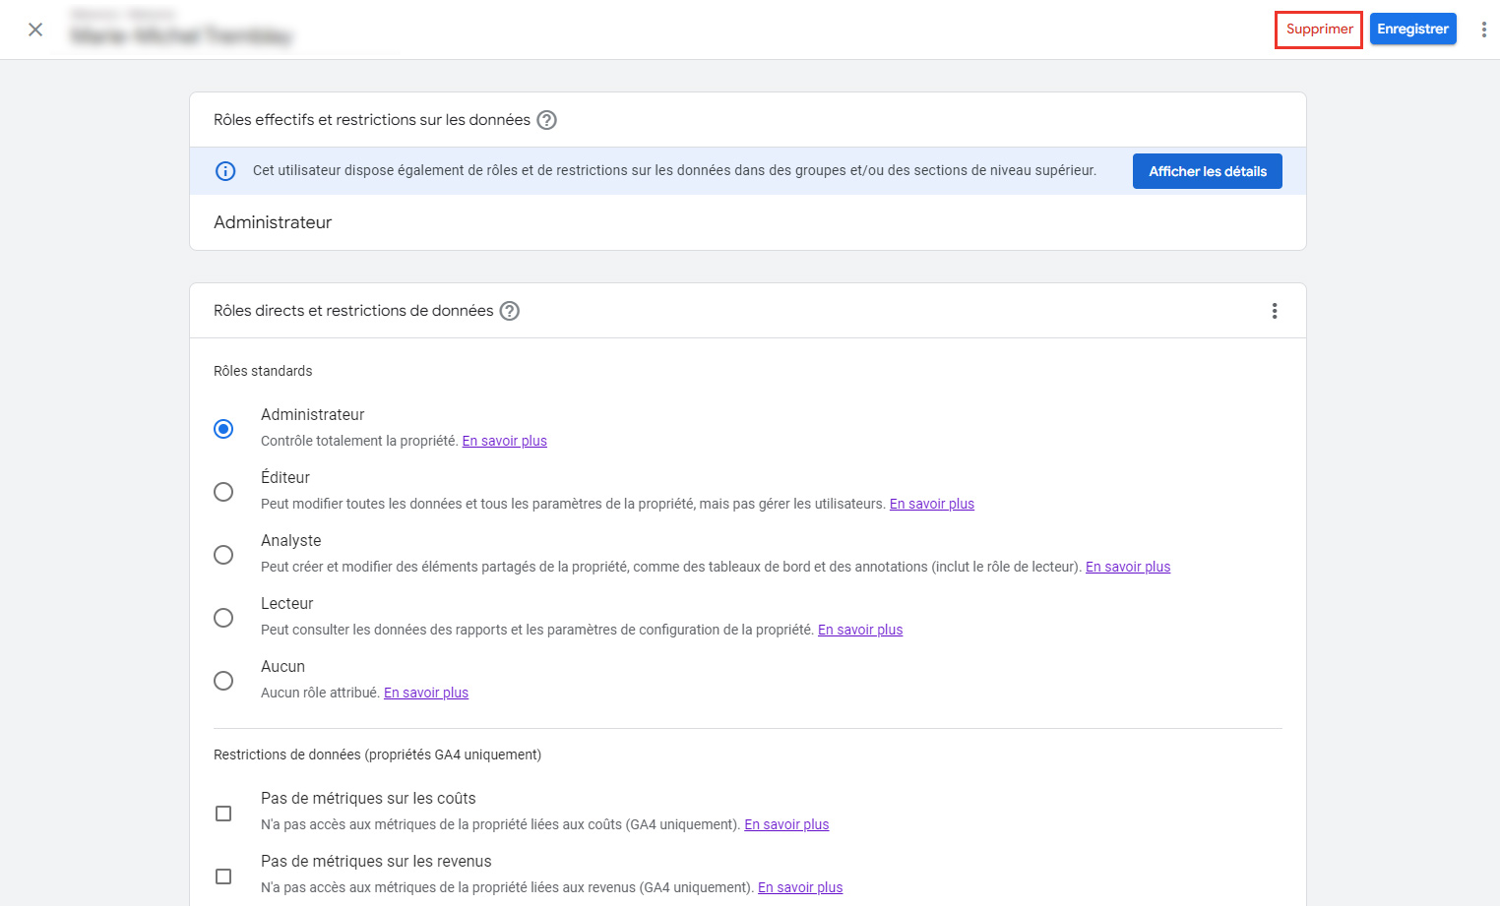
Task: Open help for Rôles directs et restrictions de données
Action: pos(510,311)
